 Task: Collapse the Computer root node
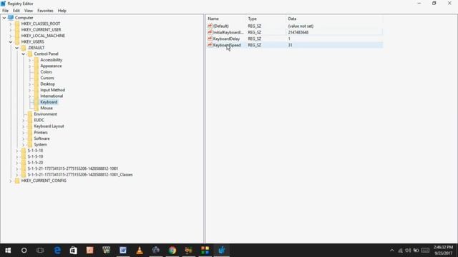[4, 18]
